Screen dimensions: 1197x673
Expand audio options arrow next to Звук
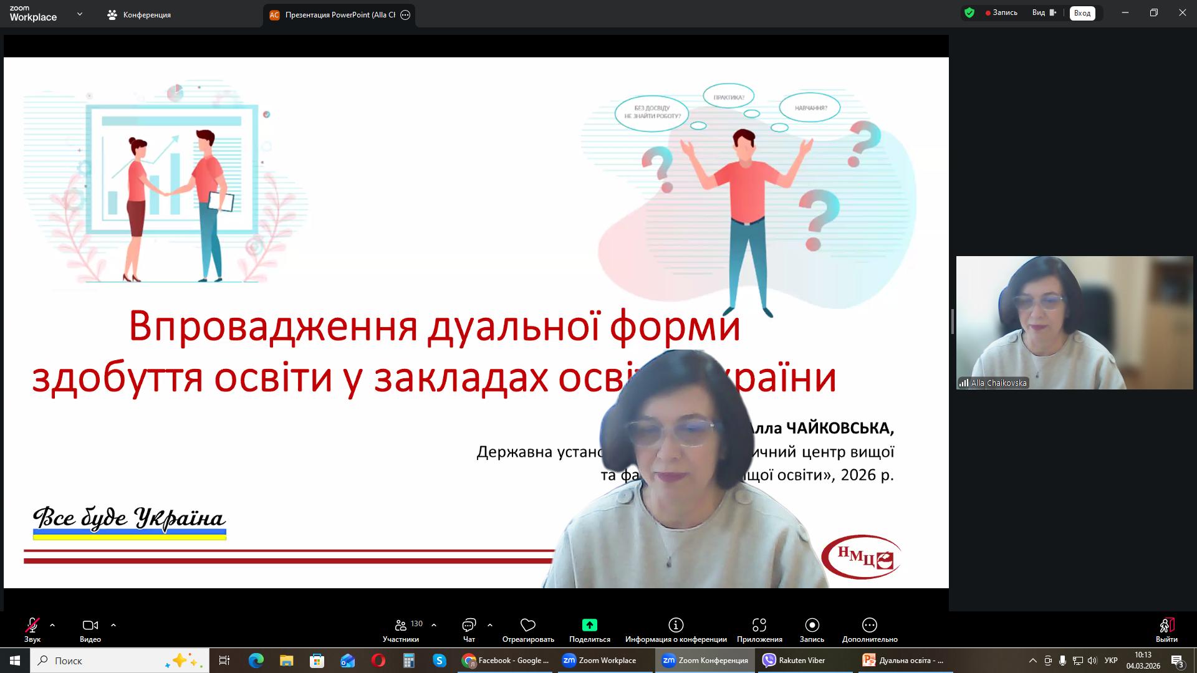tap(52, 624)
